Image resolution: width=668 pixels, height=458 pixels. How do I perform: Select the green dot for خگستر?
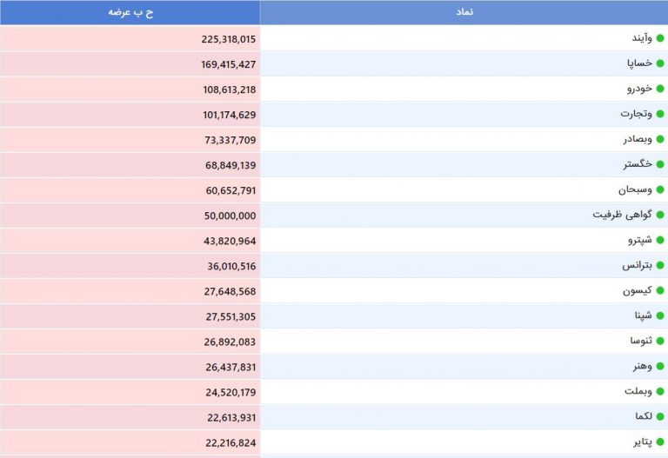(660, 164)
